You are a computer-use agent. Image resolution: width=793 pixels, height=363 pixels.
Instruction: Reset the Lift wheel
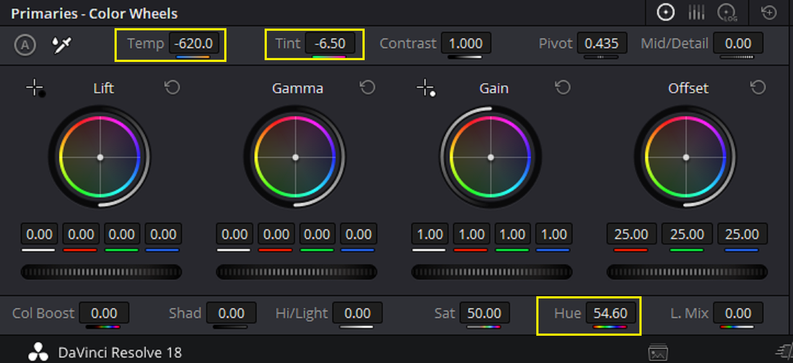click(172, 88)
